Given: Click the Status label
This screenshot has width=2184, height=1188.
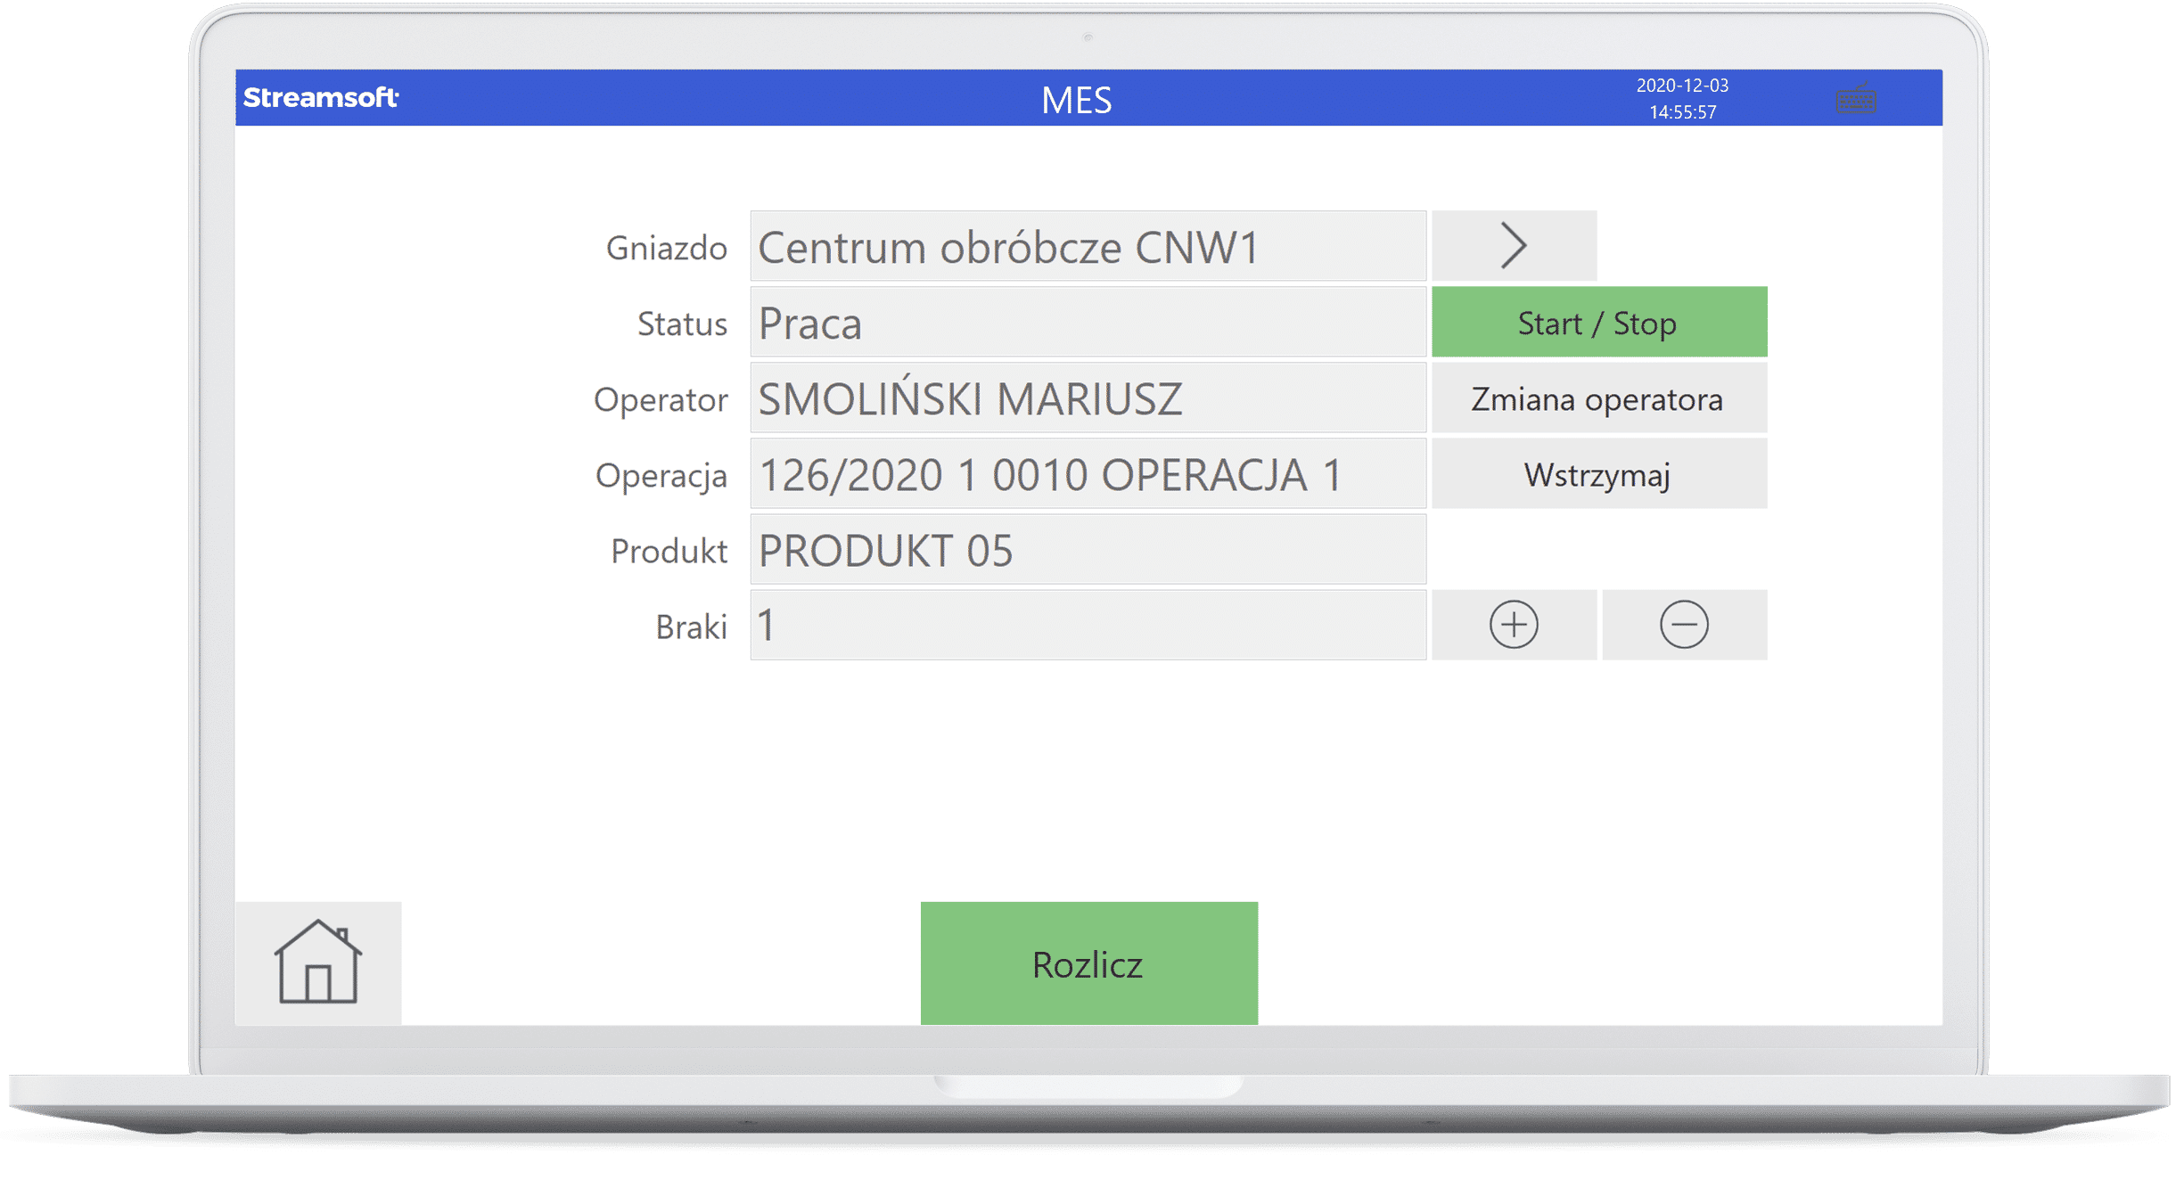Looking at the screenshot, I should point(682,324).
